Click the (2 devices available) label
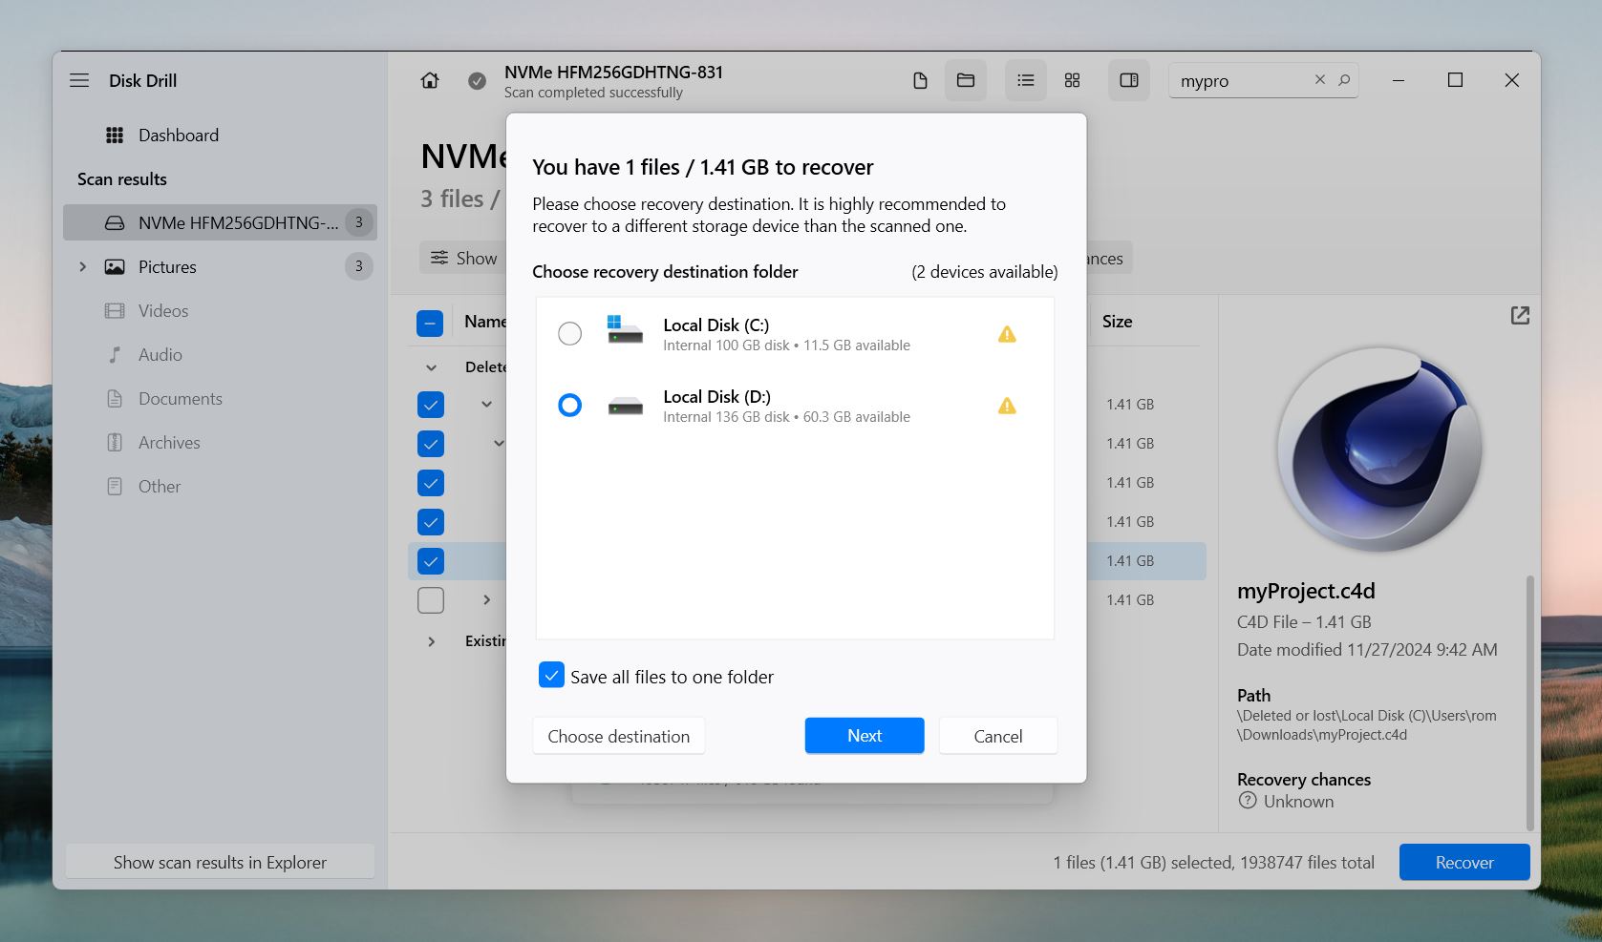Screen dimensions: 1602x942 click(x=984, y=272)
